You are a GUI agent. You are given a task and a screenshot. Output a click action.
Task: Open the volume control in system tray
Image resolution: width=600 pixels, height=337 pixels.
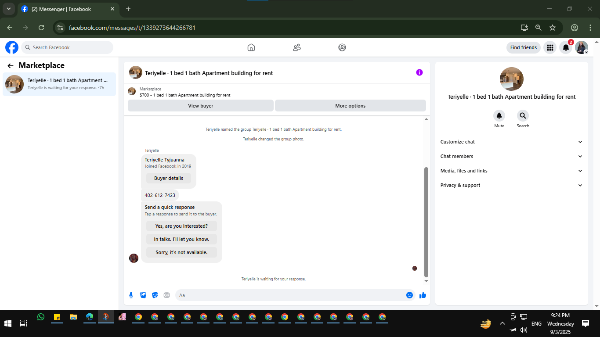(x=524, y=330)
